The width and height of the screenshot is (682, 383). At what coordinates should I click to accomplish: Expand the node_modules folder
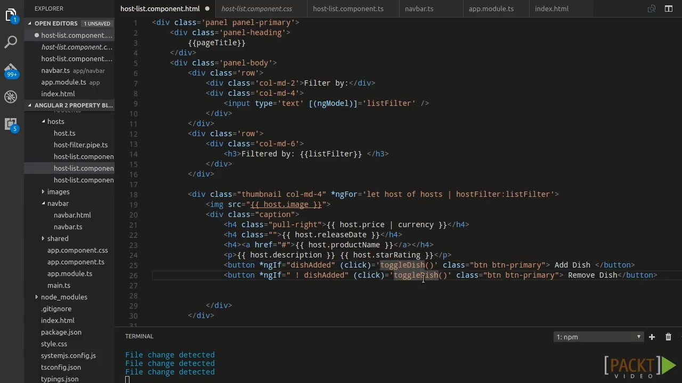[64, 297]
